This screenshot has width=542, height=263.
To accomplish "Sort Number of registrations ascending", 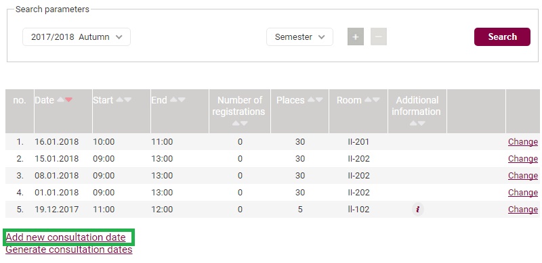I will pos(236,123).
